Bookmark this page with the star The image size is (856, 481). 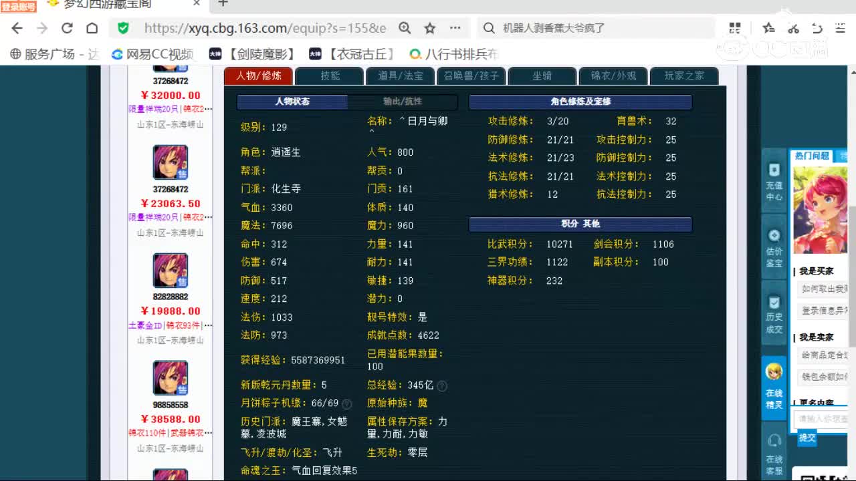pos(430,28)
